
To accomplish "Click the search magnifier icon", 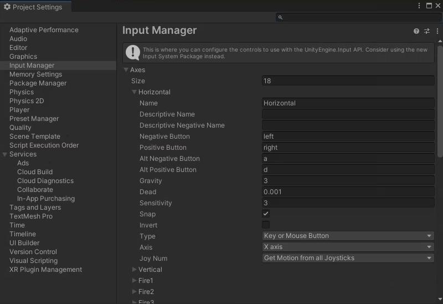I will (280, 18).
